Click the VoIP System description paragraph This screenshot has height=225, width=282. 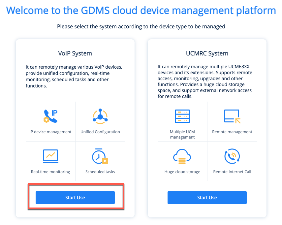click(x=74, y=76)
